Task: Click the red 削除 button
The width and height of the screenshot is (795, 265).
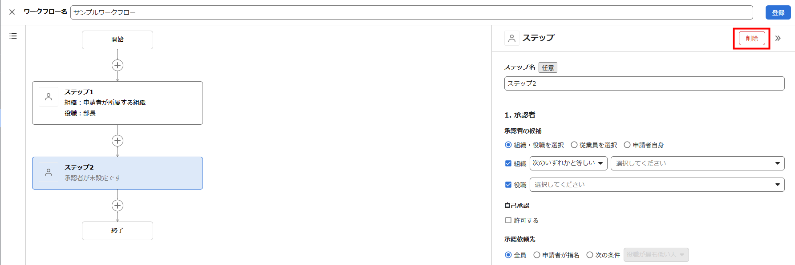Action: pos(751,39)
